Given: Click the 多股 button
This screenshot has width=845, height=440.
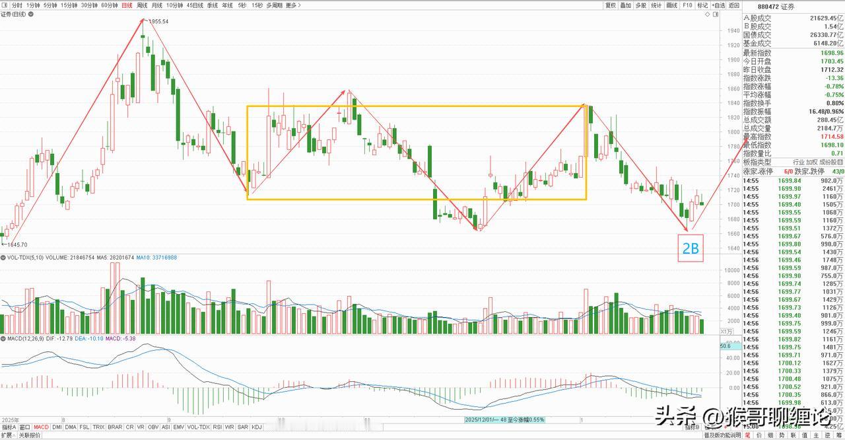Looking at the screenshot, I should (641, 5).
